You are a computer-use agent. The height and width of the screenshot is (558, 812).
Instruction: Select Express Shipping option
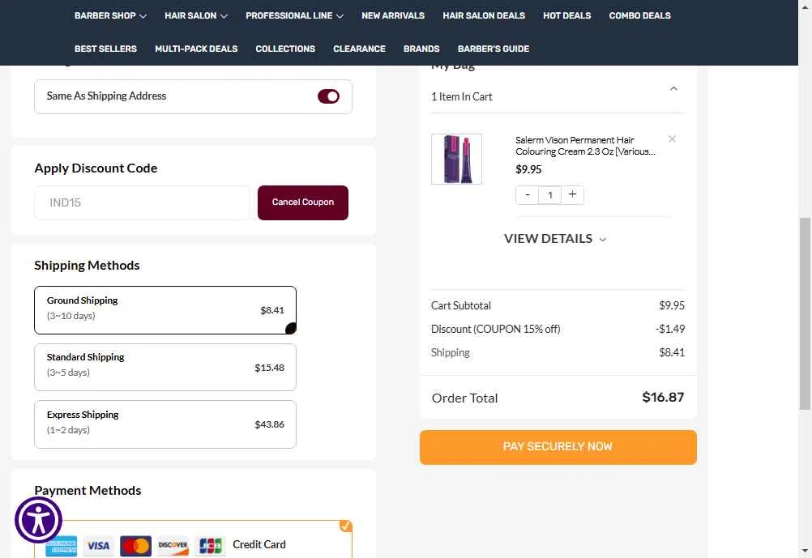point(165,424)
